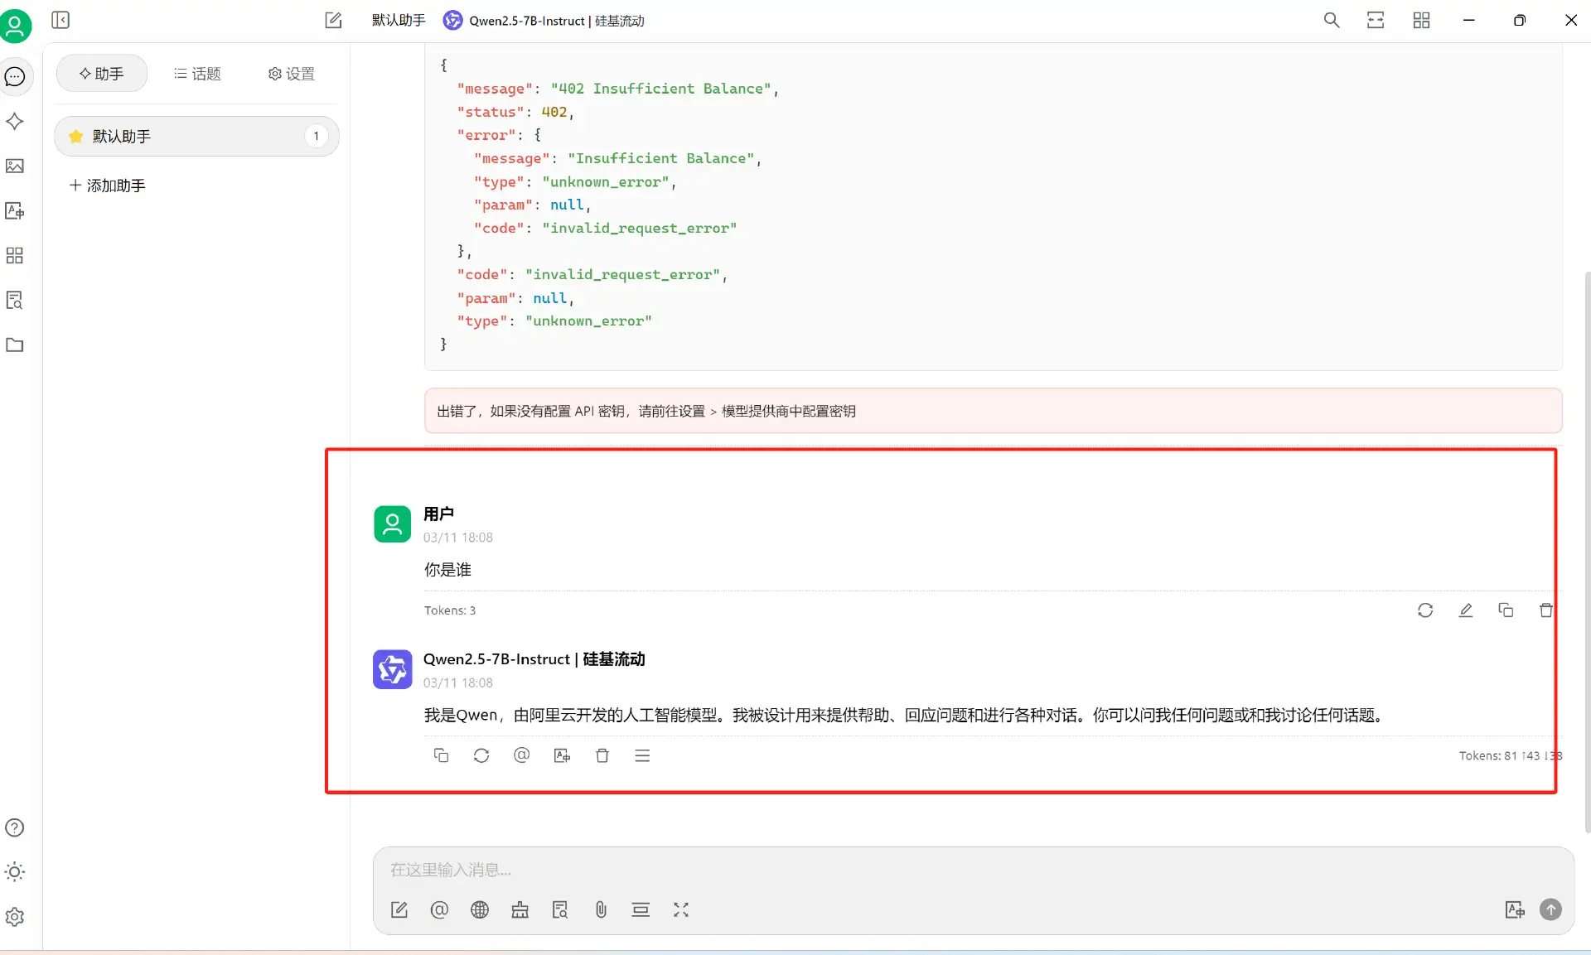This screenshot has height=955, width=1591.
Task: Click the green user avatar in message
Action: point(393,524)
